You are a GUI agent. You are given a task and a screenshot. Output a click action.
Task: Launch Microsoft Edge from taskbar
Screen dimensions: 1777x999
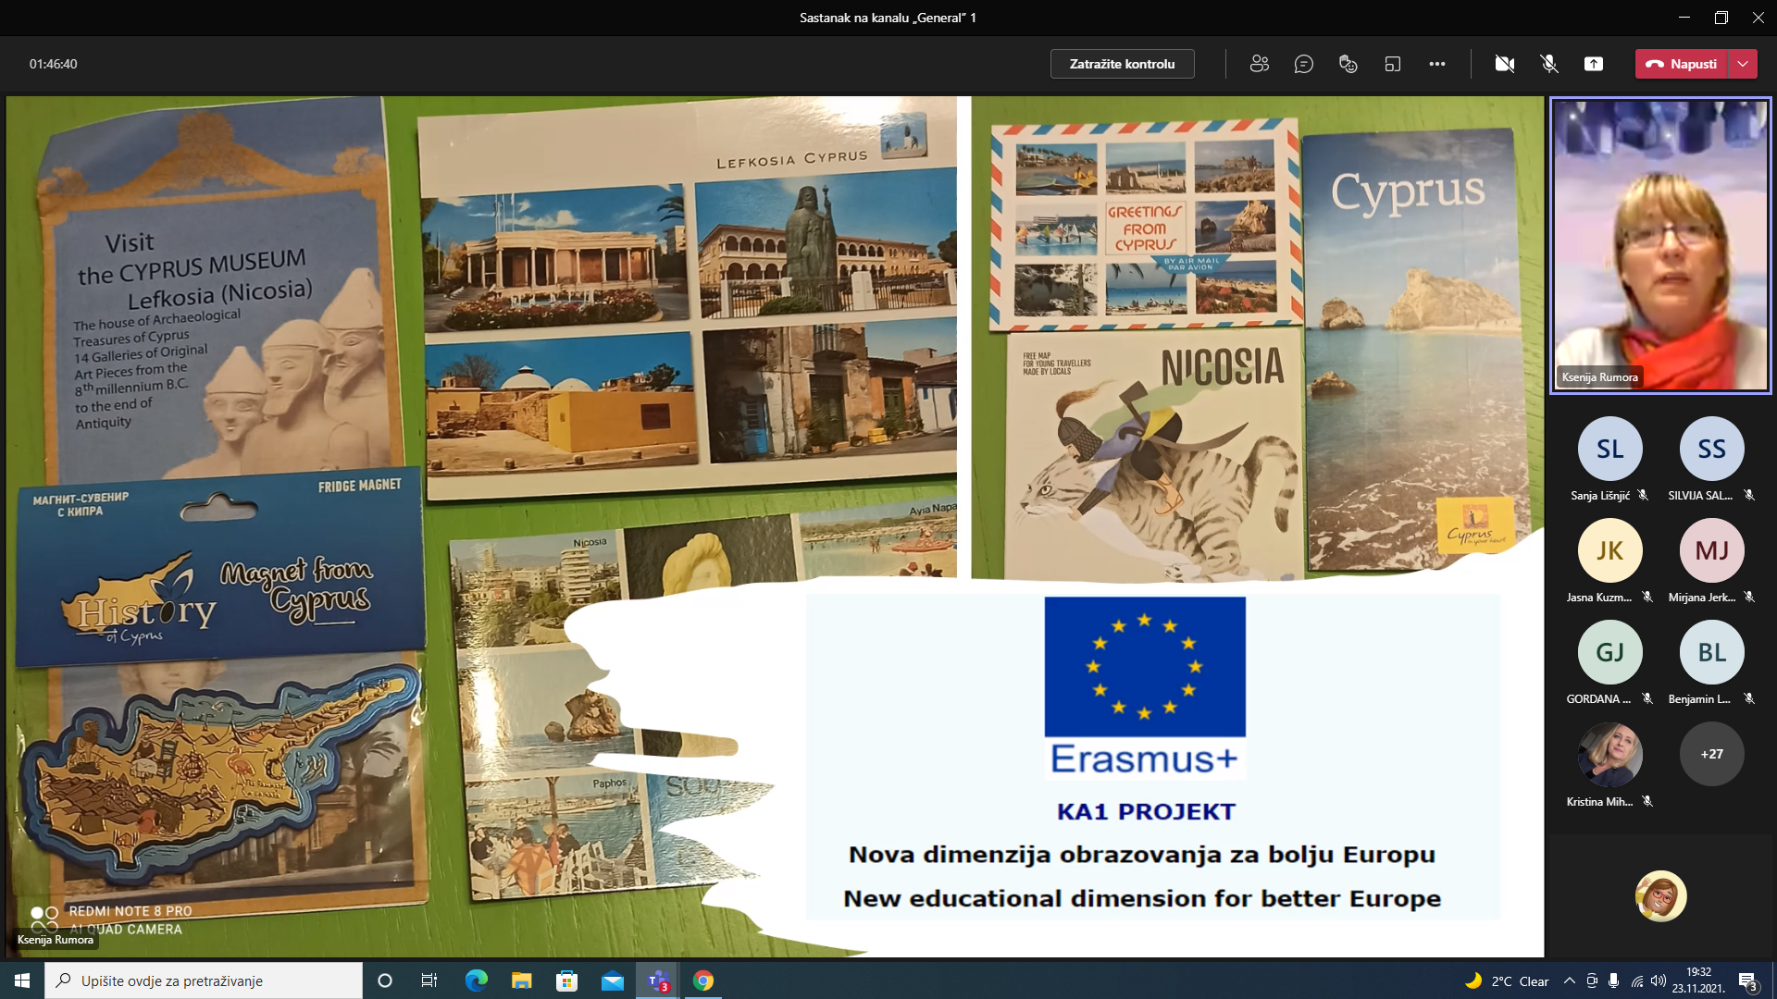click(x=476, y=980)
